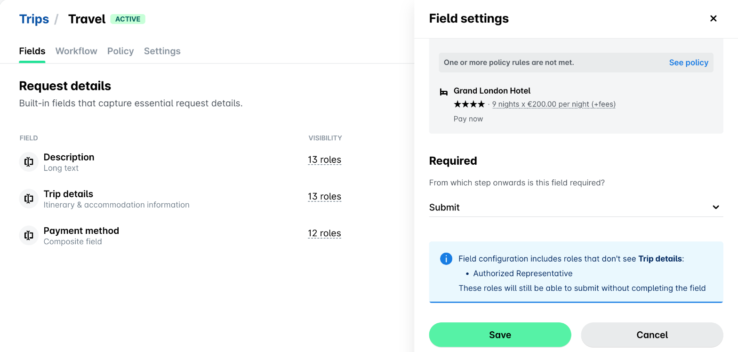The image size is (738, 352).
Task: Expand the Submit step dropdown chevron
Action: (x=716, y=207)
